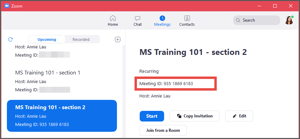Click the plus icon to schedule meeting

118,39
